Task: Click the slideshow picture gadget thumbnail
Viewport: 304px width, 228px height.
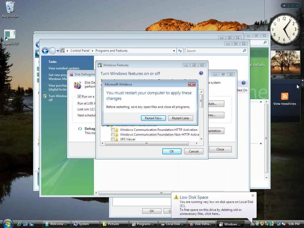Action: 285,63
